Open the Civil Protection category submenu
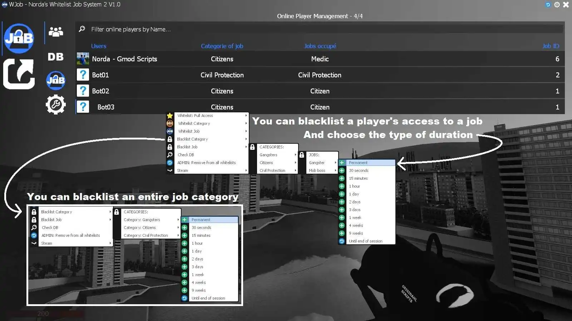The width and height of the screenshot is (572, 321). click(x=272, y=170)
